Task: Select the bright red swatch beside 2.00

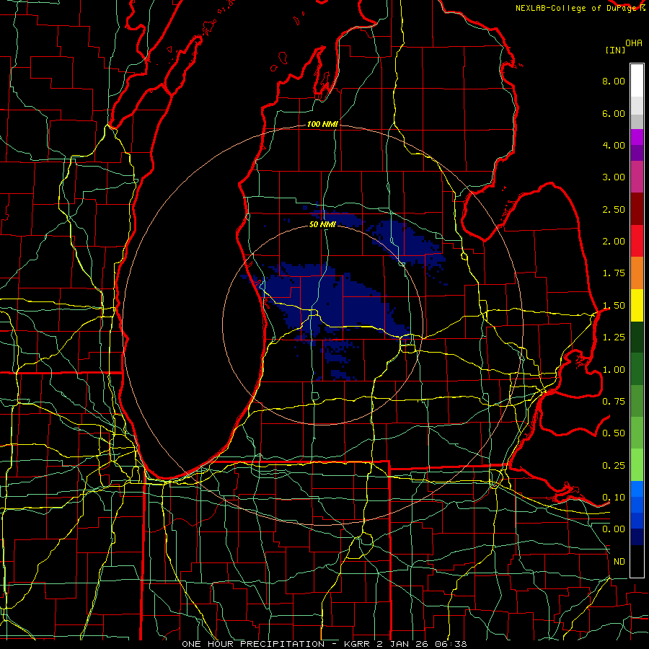Action: (x=637, y=242)
